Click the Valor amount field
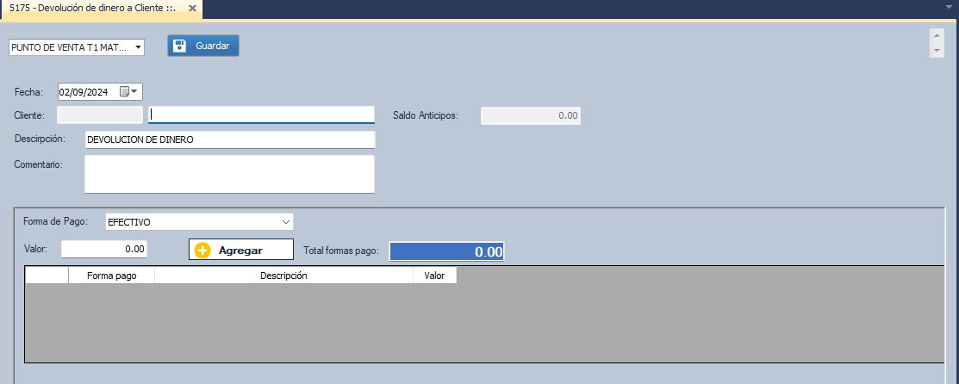The width and height of the screenshot is (959, 384). coord(104,249)
